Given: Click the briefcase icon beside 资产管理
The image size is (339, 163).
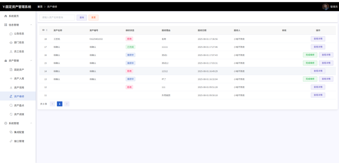Looking at the screenshot, I should 6,61.
